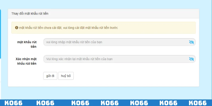This screenshot has width=212, height=106.
Task: Click the warning exclamation icon in alert
Action: (x=16, y=28)
